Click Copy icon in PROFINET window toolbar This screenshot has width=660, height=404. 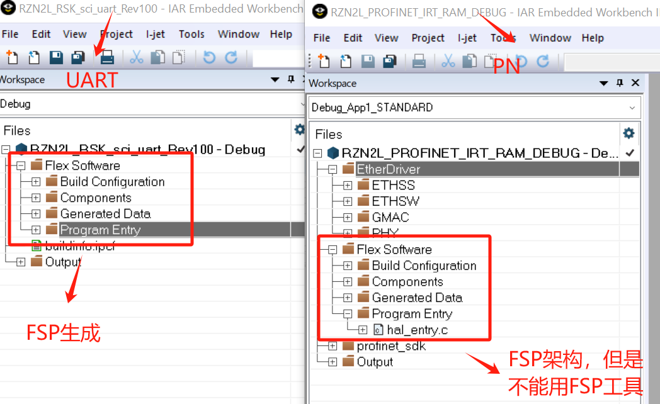coord(470,62)
